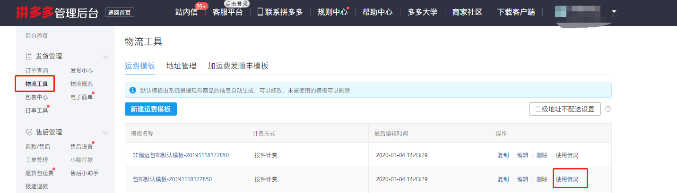Click the 操作 column header

click(501, 134)
